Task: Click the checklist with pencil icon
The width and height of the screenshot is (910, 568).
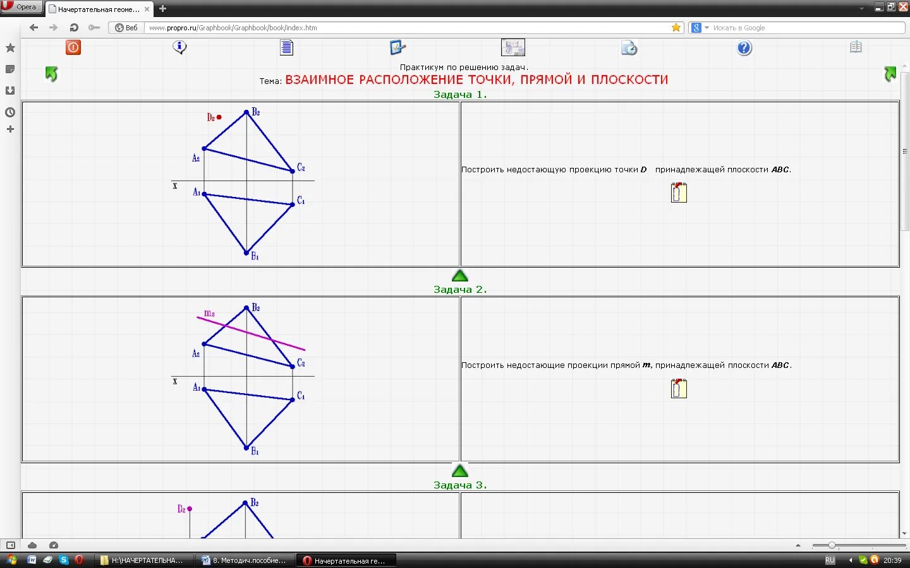Action: pos(397,47)
